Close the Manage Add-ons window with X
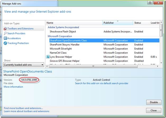 pos(158,3)
